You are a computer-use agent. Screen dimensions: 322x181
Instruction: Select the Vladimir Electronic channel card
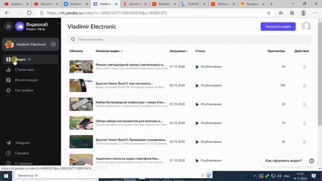[30, 44]
